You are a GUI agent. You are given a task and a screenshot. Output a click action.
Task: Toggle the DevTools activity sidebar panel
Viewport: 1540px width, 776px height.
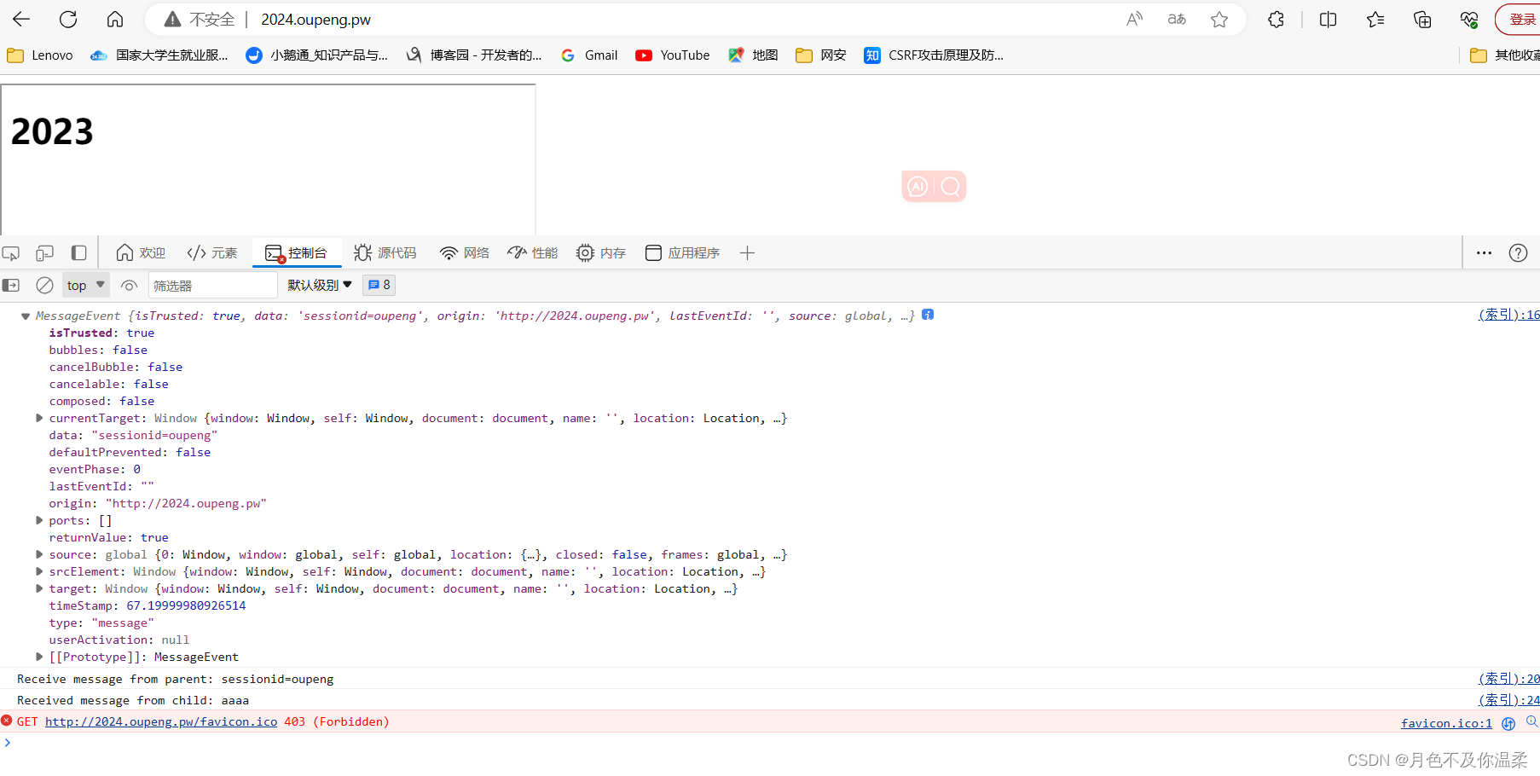(x=78, y=252)
